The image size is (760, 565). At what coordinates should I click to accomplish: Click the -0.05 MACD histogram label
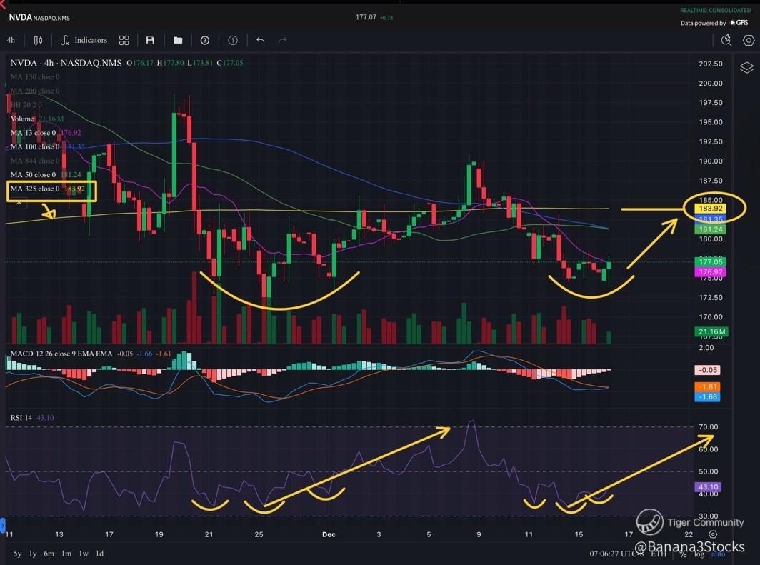click(707, 370)
